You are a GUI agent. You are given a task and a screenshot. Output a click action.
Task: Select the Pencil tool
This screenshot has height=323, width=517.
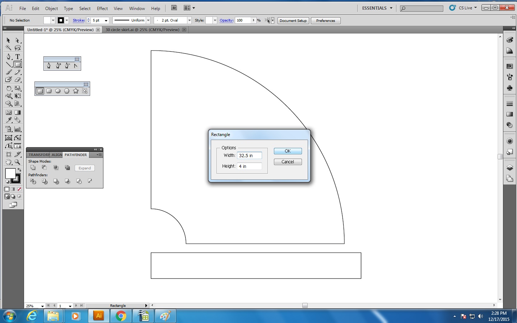pos(17,72)
